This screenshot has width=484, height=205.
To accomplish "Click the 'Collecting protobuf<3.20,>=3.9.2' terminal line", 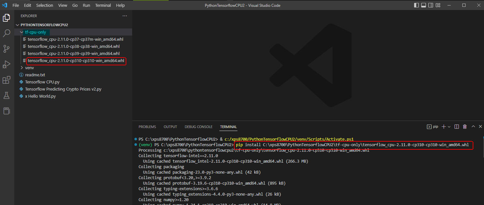I will (175, 178).
